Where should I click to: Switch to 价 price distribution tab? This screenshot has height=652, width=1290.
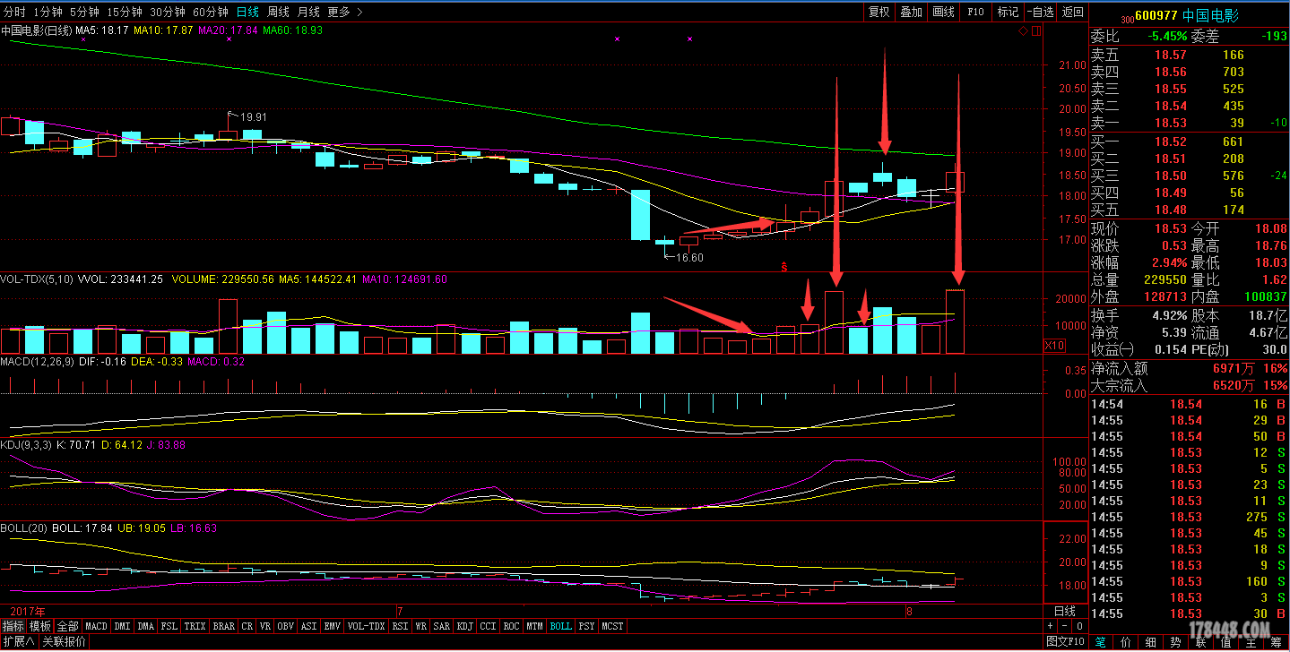coord(1126,642)
